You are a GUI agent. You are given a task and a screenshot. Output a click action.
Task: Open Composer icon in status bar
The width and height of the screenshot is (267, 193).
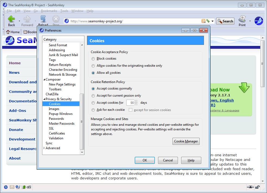click(x=18, y=187)
